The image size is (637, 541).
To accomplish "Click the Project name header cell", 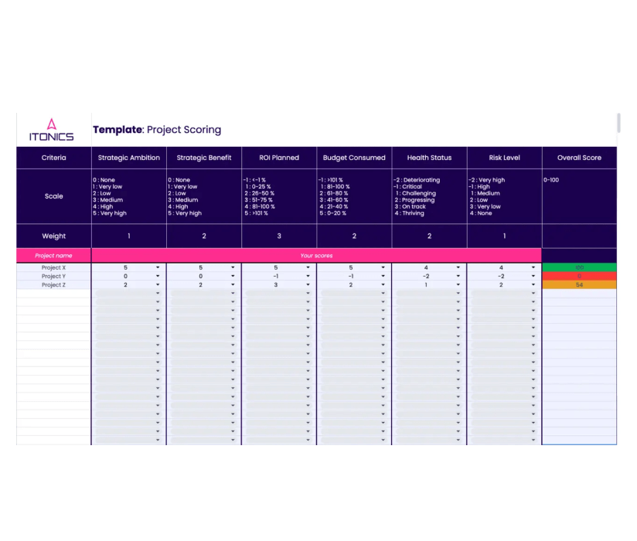I will pos(53,255).
